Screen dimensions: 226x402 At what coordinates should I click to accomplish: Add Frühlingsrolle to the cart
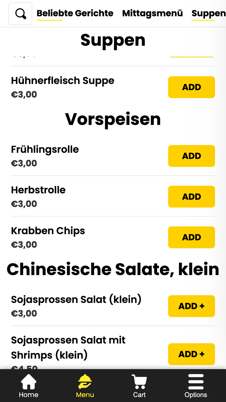(x=191, y=156)
